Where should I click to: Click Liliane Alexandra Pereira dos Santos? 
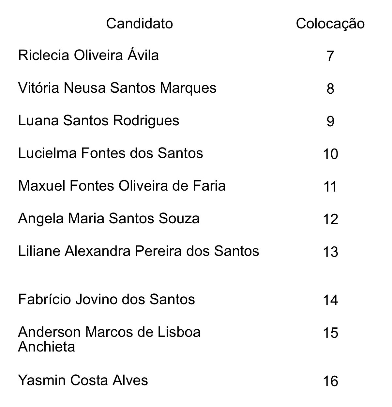point(139,251)
